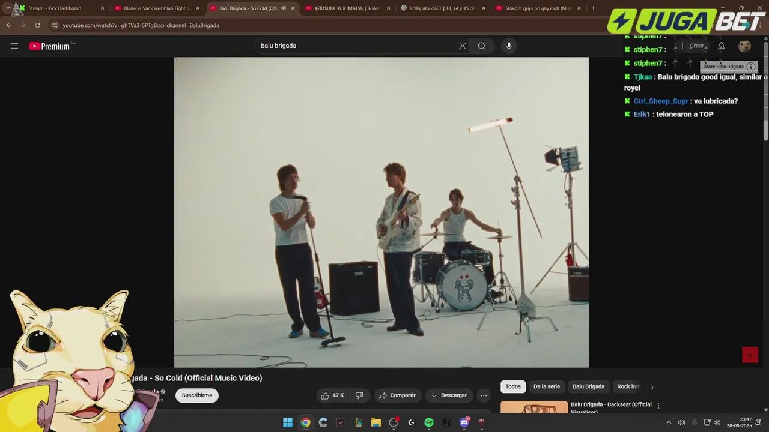Select the Rock indie filter chip
Viewport: 769px width, 432px height.
point(628,386)
